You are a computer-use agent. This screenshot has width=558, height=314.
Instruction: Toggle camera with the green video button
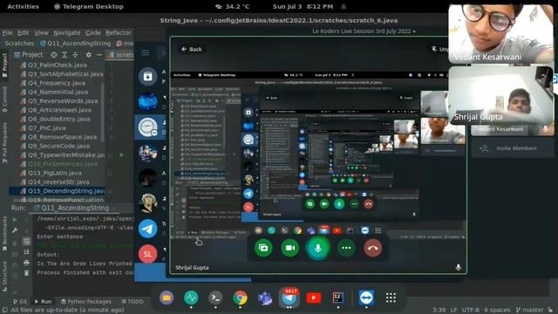pyautogui.click(x=290, y=248)
